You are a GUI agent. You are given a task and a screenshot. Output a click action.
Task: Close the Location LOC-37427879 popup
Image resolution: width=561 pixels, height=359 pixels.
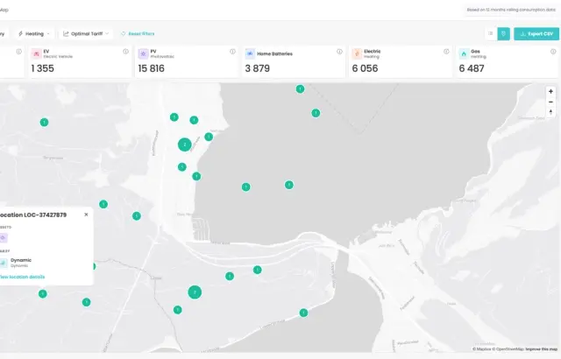[86, 215]
